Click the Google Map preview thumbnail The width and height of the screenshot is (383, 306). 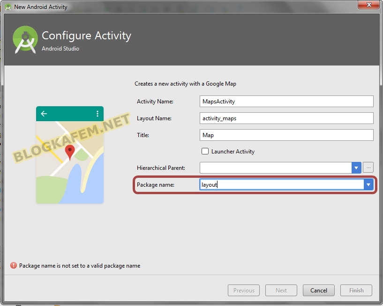coord(70,155)
